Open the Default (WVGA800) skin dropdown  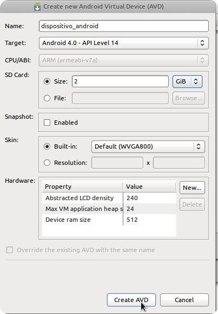pos(148,146)
